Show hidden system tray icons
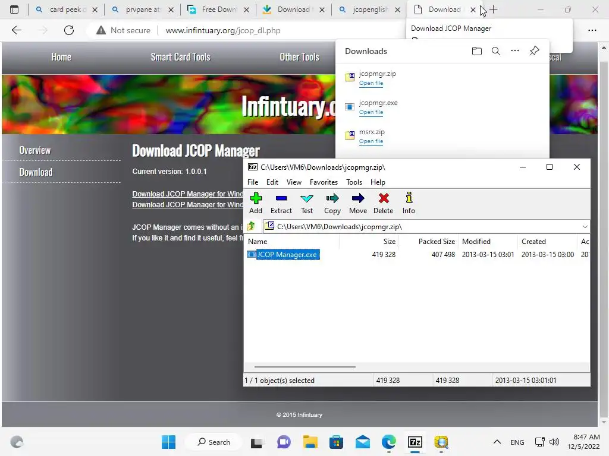609x456 pixels. (497, 442)
